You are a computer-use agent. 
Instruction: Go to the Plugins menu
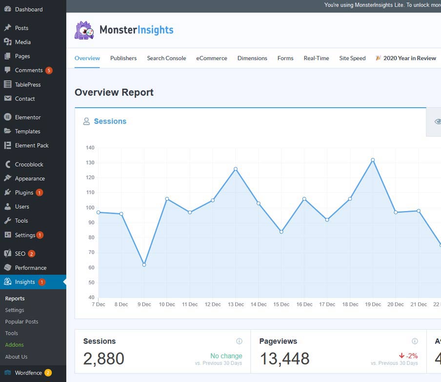33,192
